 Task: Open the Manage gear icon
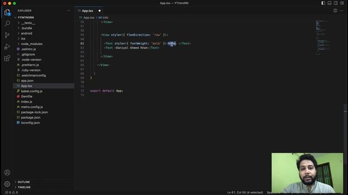coord(7,184)
